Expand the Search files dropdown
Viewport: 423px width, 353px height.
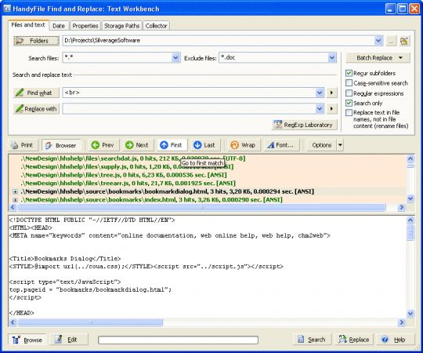(x=175, y=58)
